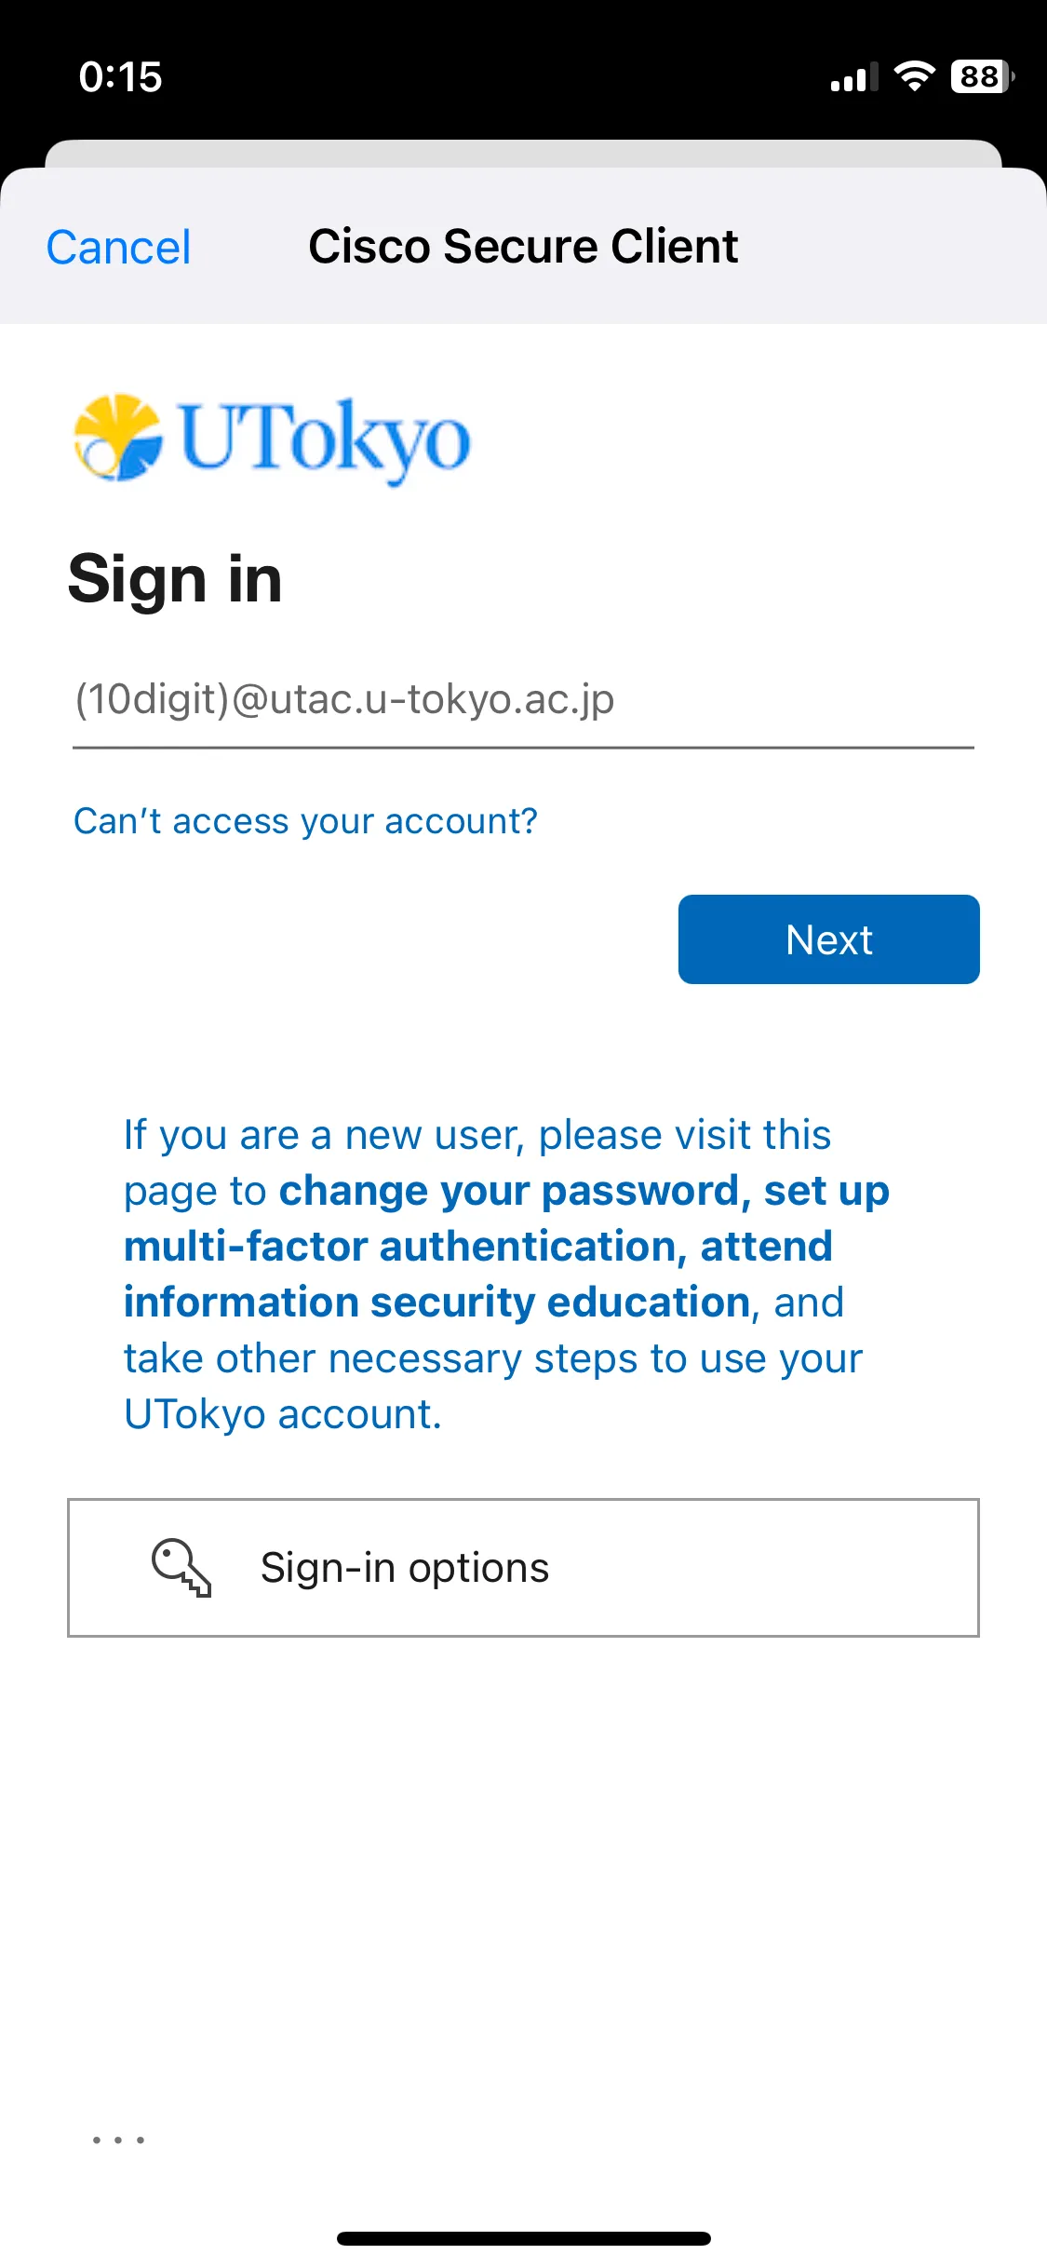The height and width of the screenshot is (2268, 1047).
Task: Tap the gold ginkgo leaf logo icon
Action: (118, 438)
